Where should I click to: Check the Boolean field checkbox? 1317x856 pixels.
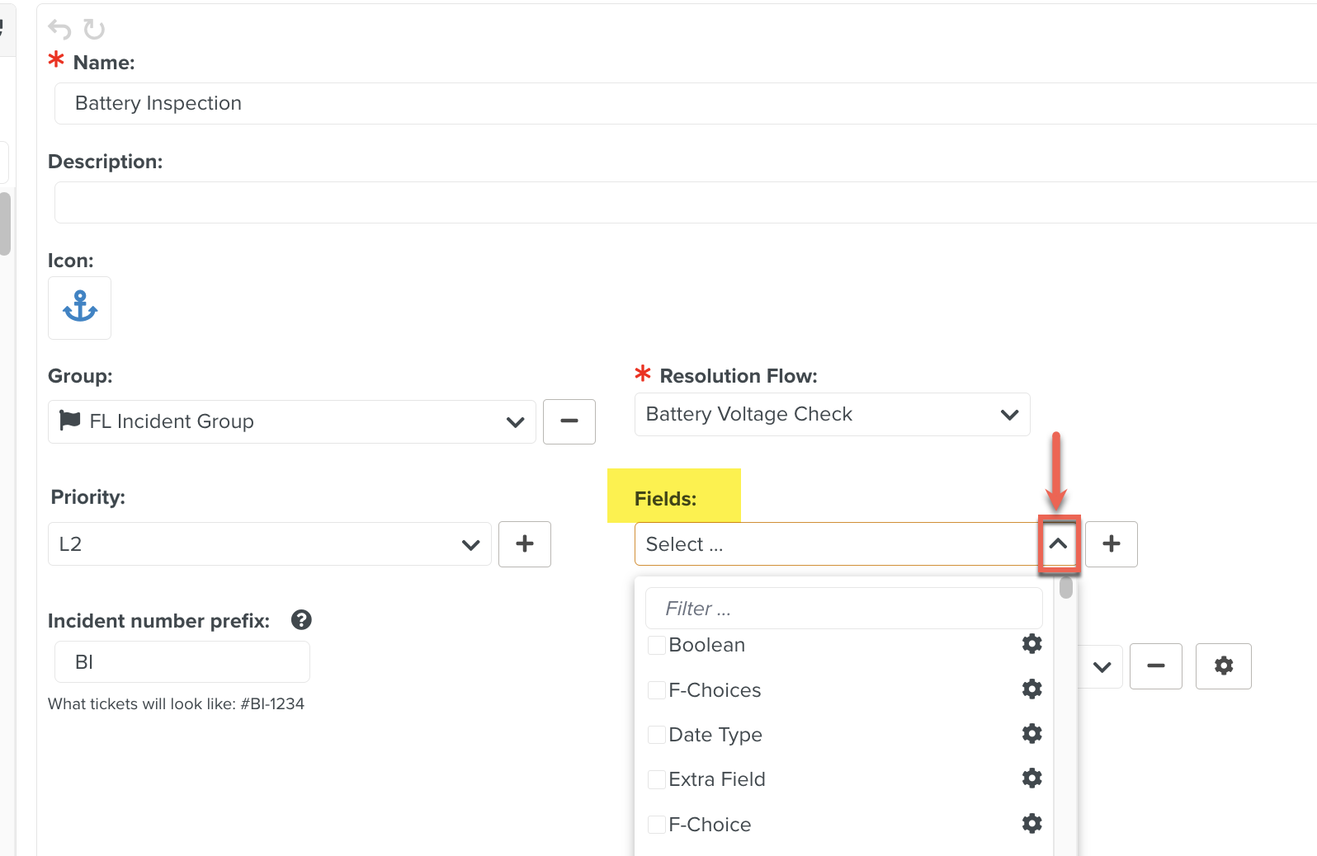click(657, 645)
